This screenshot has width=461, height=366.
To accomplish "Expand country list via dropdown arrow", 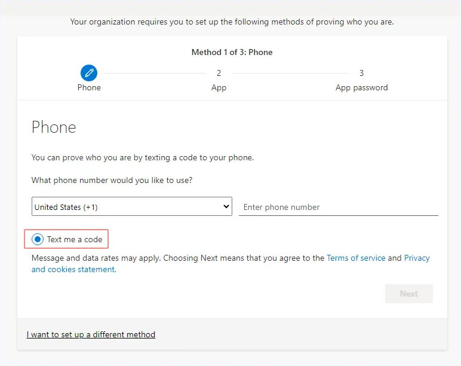I will point(226,206).
